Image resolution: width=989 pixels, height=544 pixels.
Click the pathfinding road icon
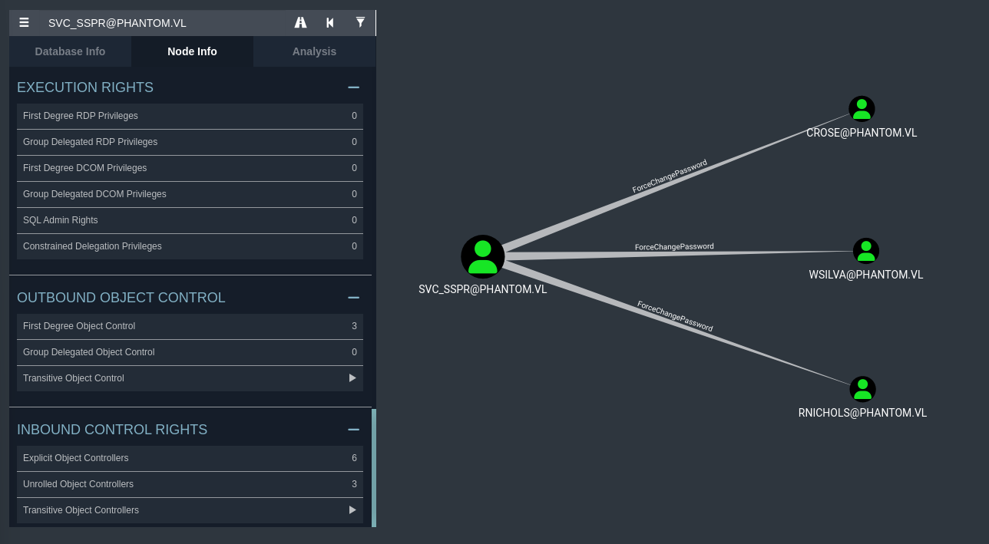pyautogui.click(x=300, y=23)
